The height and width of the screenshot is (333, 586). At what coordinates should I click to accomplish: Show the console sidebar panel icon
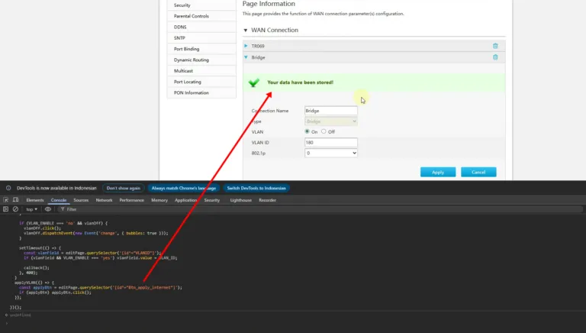coord(5,209)
